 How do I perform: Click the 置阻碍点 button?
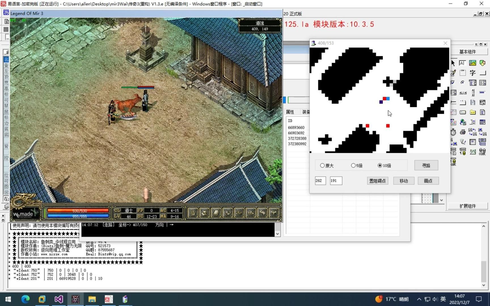(x=377, y=181)
